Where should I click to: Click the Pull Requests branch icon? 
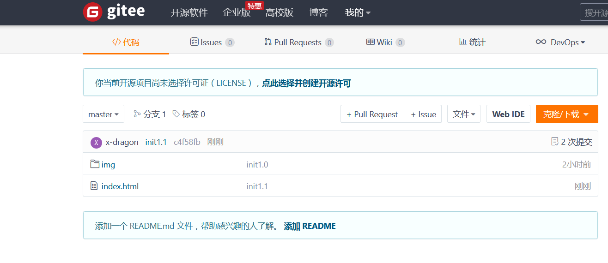coord(268,42)
